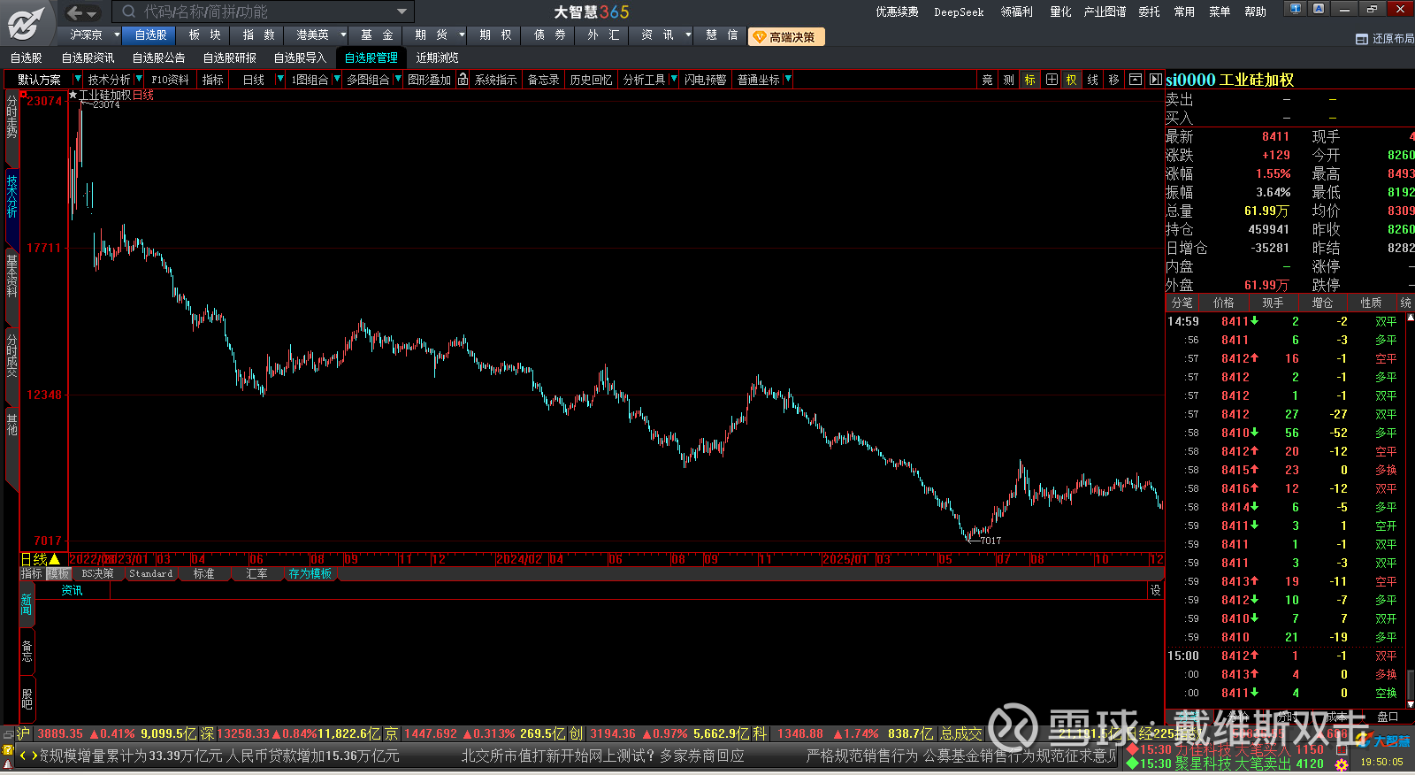Click the yellow triangle beside 日线
The width and height of the screenshot is (1415, 775).
(x=54, y=559)
